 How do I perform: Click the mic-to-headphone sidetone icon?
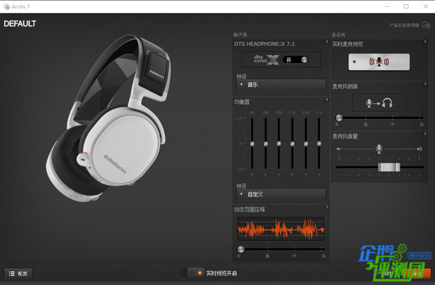pyautogui.click(x=379, y=102)
